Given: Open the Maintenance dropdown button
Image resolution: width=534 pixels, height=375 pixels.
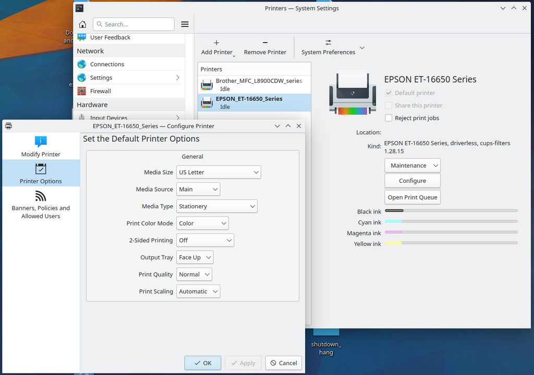Looking at the screenshot, I should [x=412, y=166].
